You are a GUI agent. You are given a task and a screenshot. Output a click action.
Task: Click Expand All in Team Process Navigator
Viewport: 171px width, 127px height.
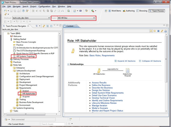[x=48, y=26]
